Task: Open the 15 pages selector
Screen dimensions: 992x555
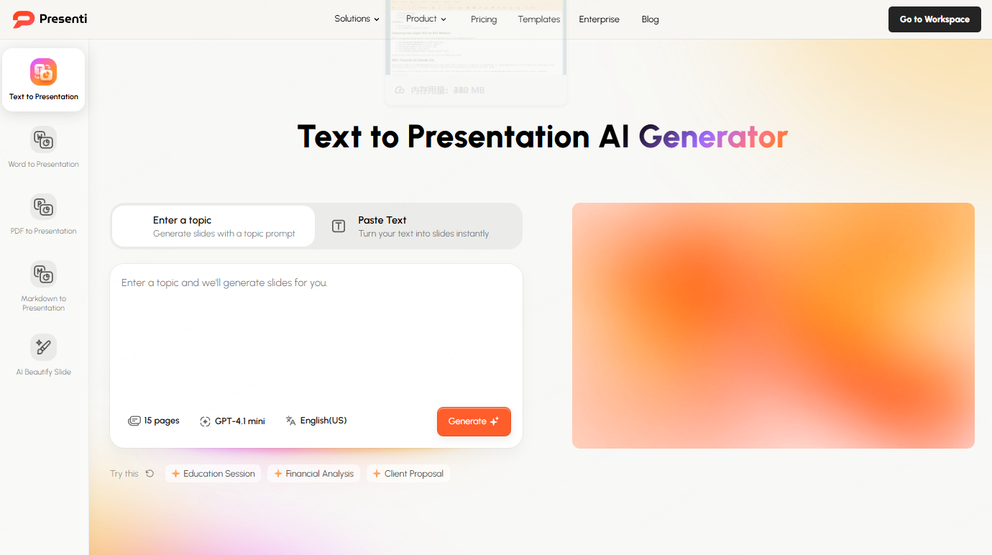Action: click(154, 421)
